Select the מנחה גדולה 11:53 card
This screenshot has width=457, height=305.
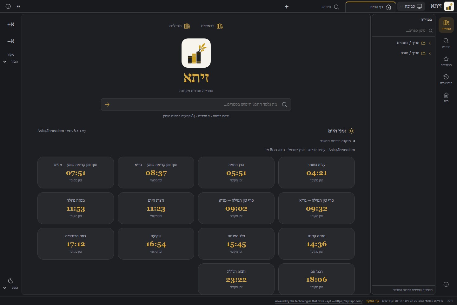click(x=76, y=208)
